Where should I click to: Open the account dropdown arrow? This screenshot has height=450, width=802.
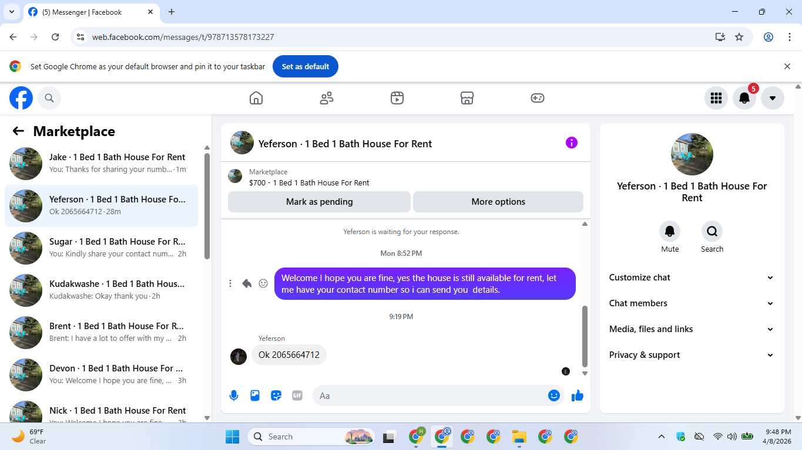pos(773,98)
